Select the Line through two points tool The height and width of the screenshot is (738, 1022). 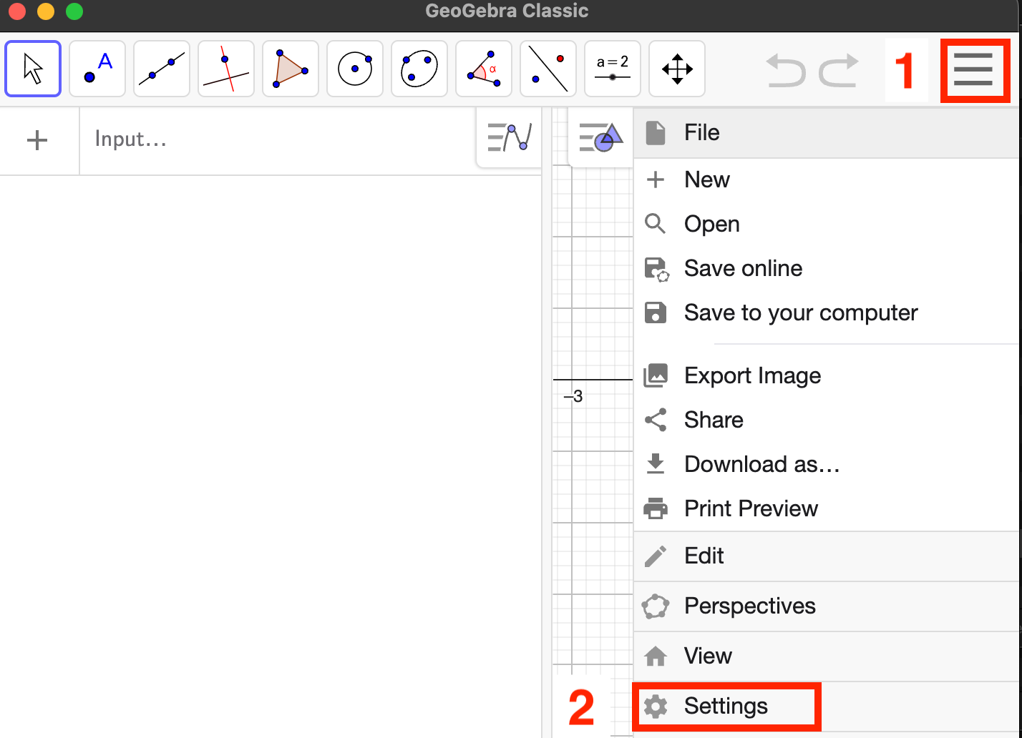coord(162,69)
